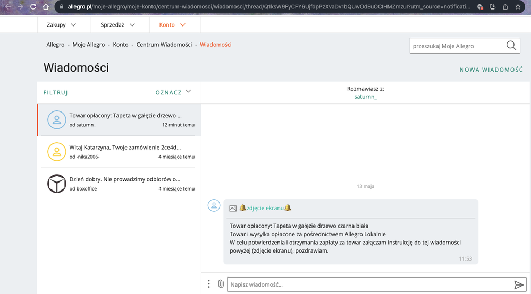
Task: Bookmark this page with the star icon
Action: coord(518,7)
